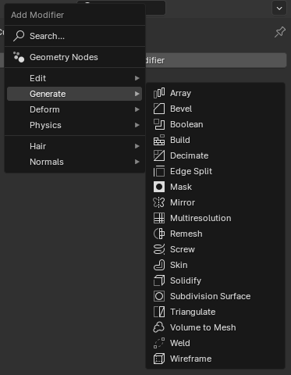The image size is (291, 375).
Task: Click the Build modifier brick icon
Action: coord(159,140)
